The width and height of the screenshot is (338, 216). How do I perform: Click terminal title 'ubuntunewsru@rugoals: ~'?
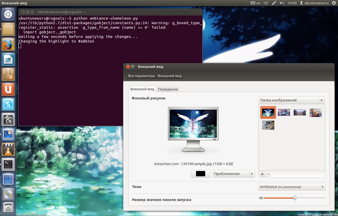[61, 12]
